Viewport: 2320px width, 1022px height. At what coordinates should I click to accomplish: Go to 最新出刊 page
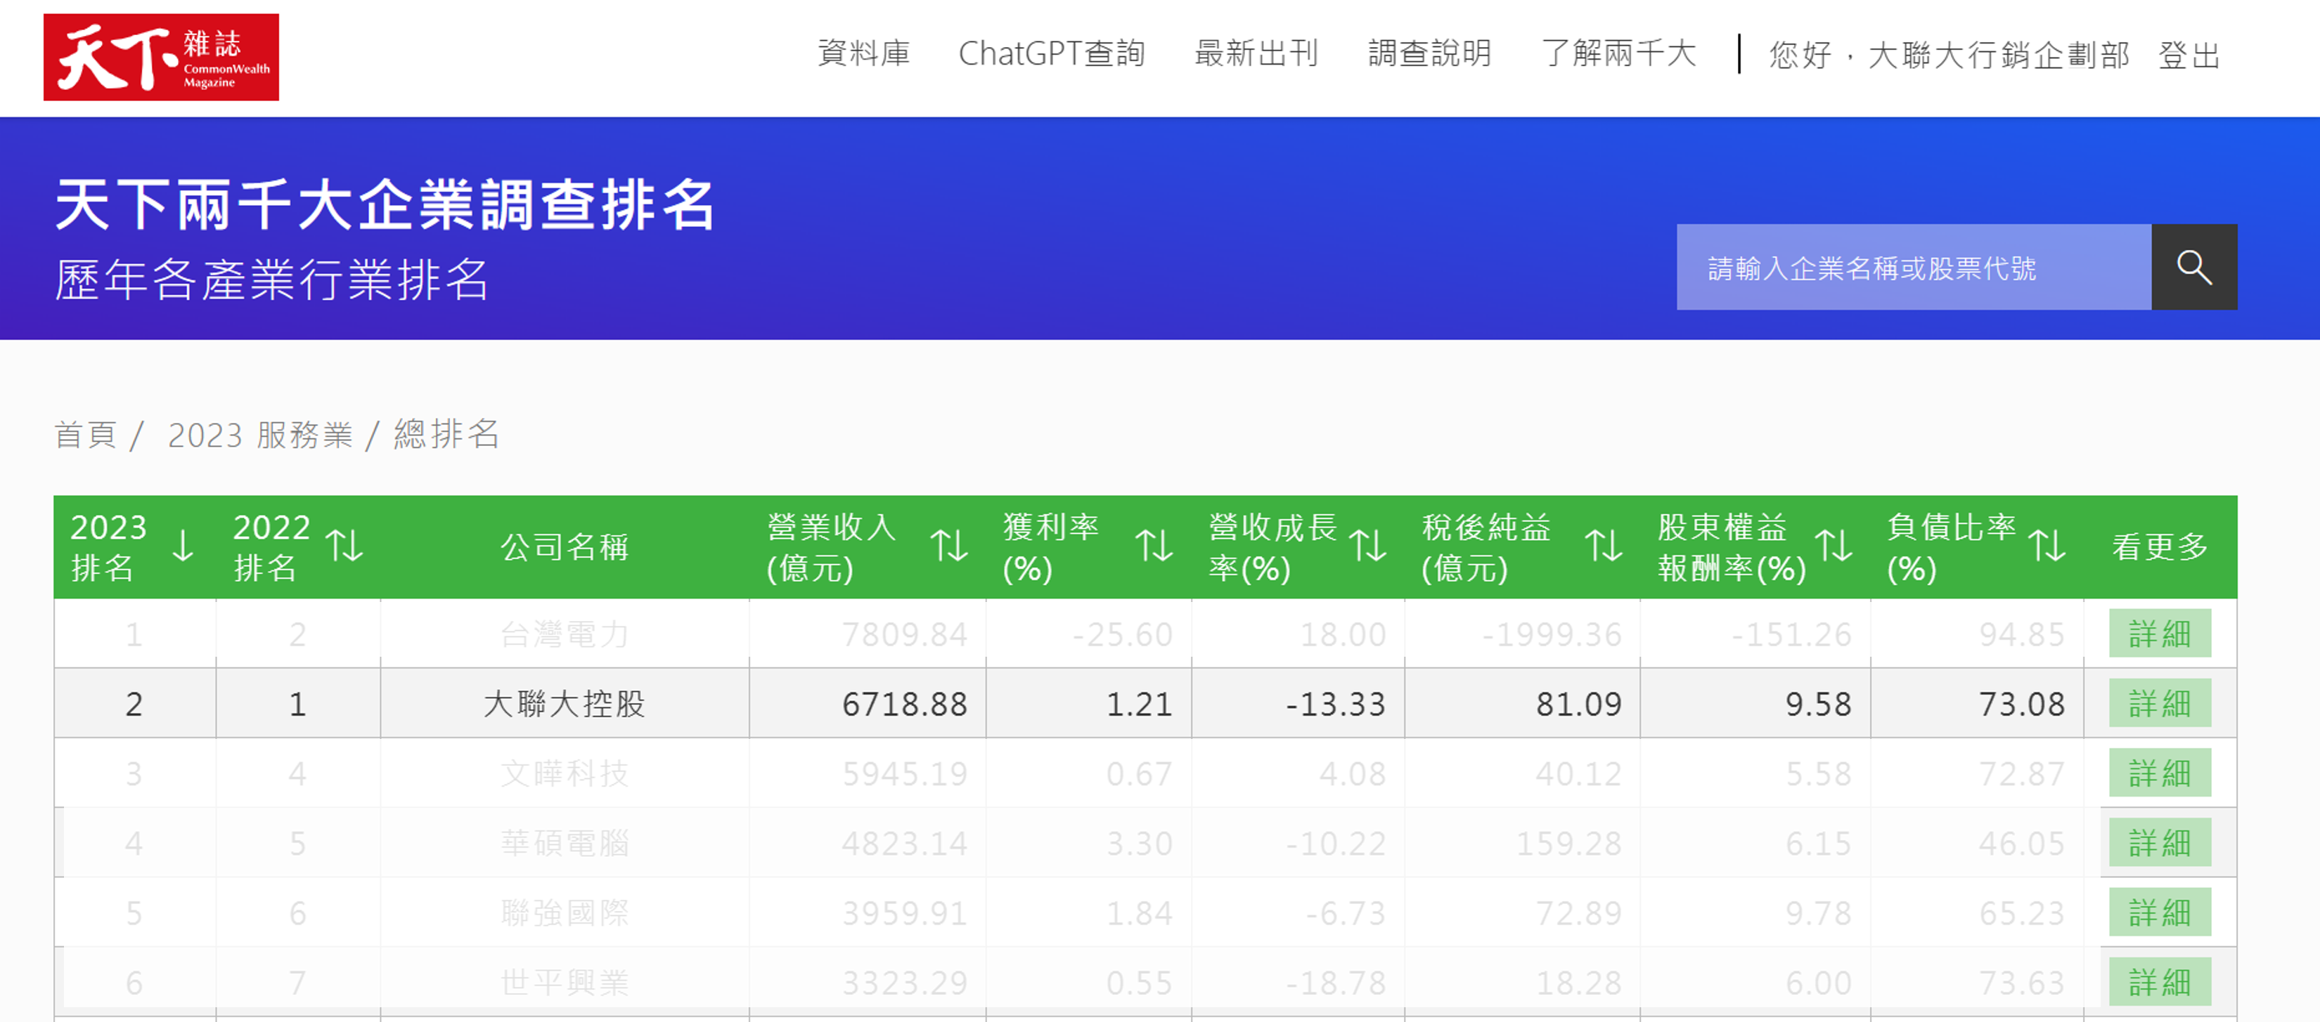1256,54
